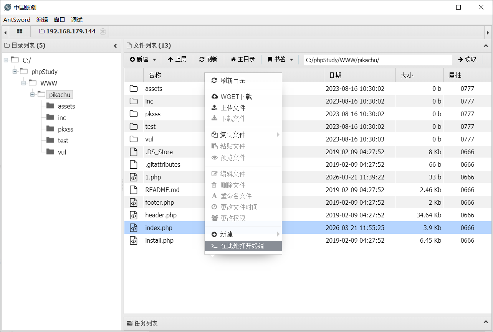Choose WGET下载 in context menu
This screenshot has width=493, height=332.
click(243, 97)
